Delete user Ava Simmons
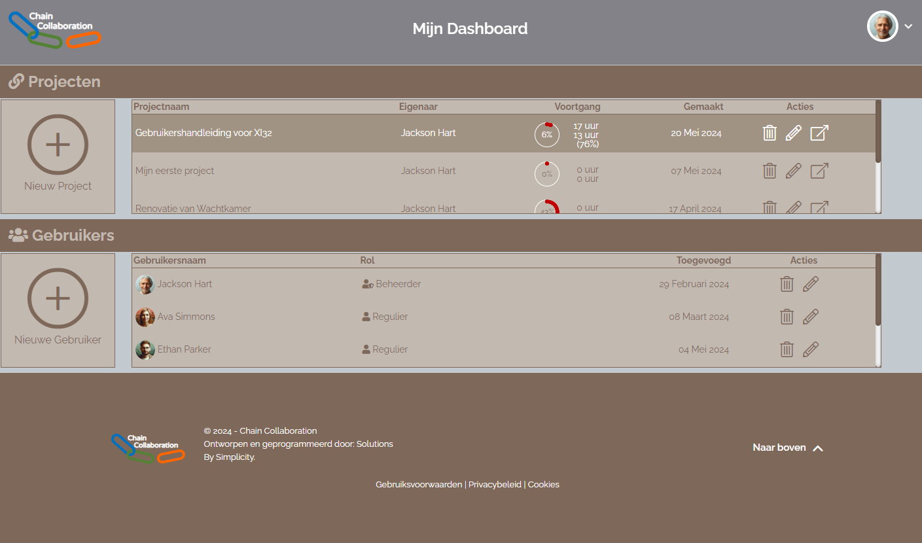The image size is (922, 543). [x=787, y=317]
